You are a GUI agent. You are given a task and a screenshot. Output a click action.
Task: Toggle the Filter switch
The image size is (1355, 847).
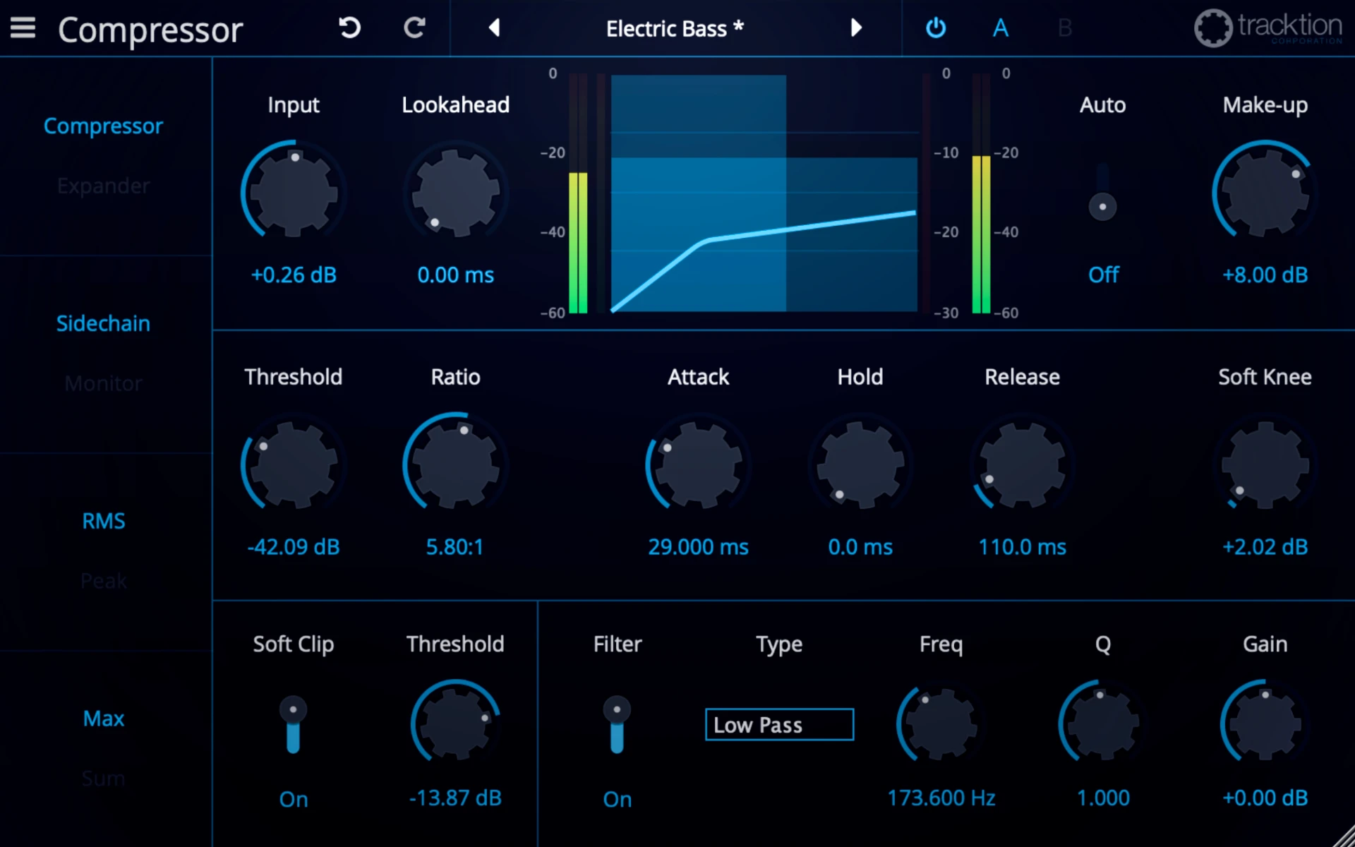pos(617,725)
